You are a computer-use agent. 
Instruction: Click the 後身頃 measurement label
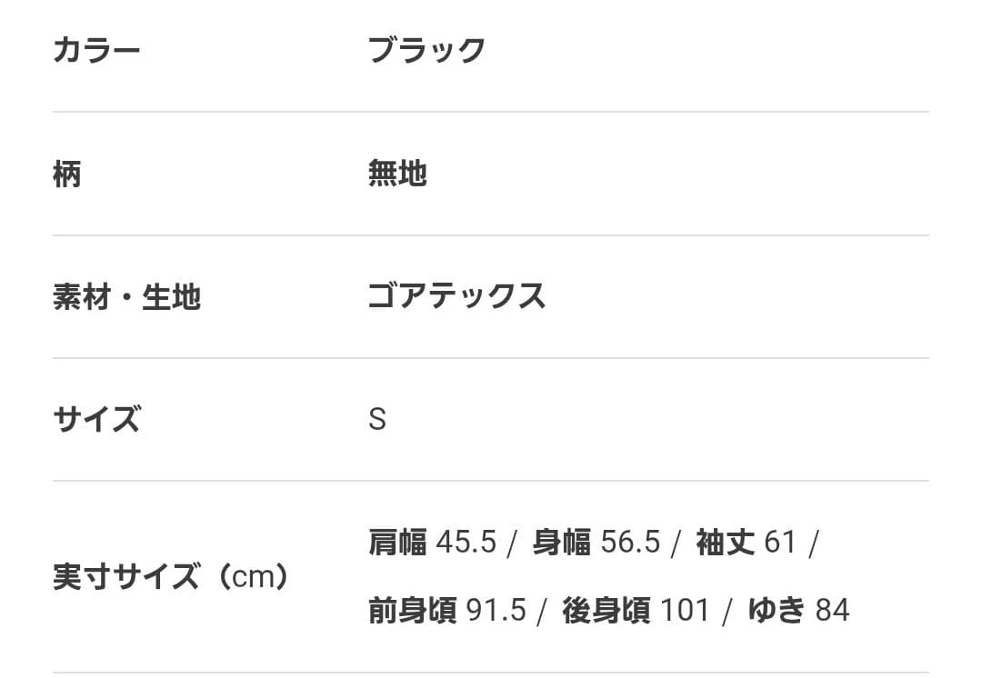tap(606, 611)
